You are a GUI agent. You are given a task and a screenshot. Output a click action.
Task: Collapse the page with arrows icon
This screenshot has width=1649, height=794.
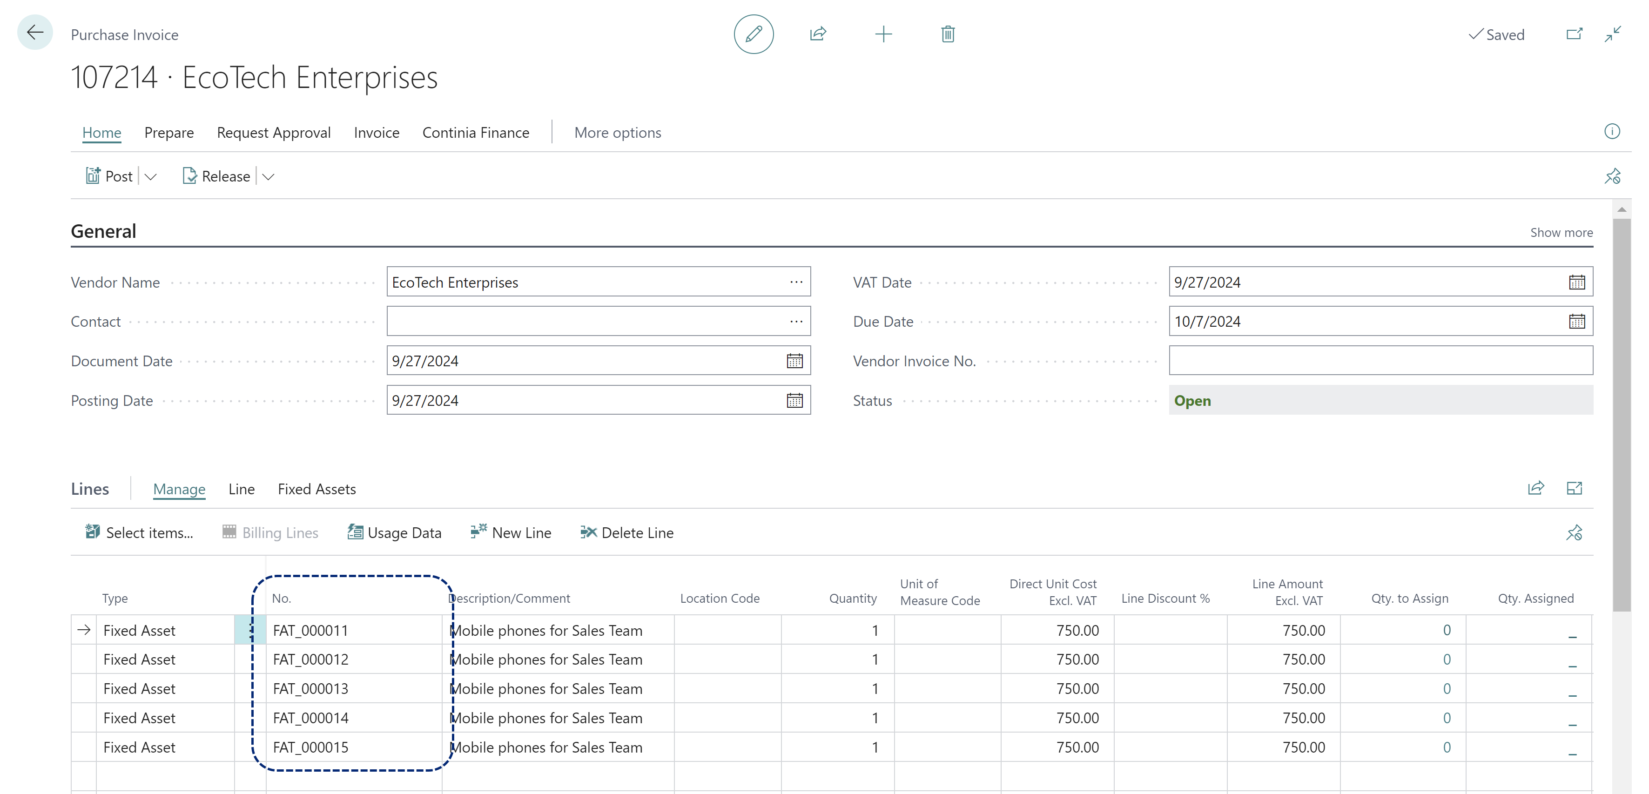pos(1613,34)
